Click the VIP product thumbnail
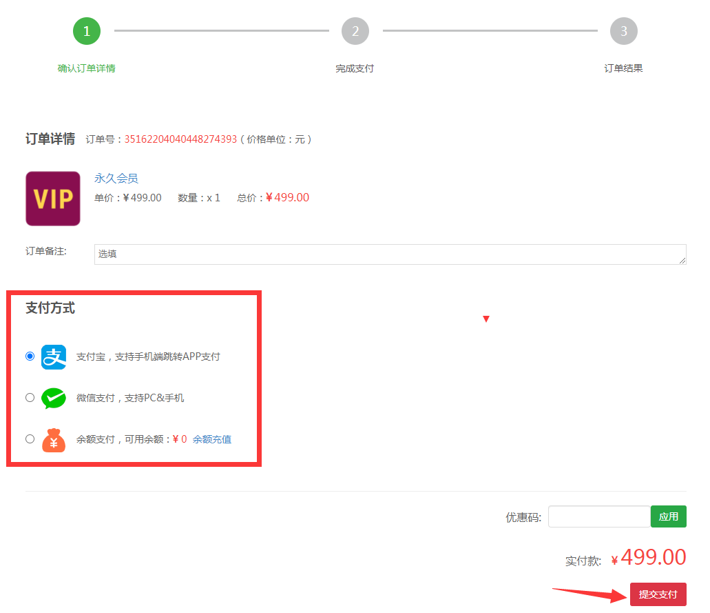The height and width of the screenshot is (613, 710). point(53,198)
